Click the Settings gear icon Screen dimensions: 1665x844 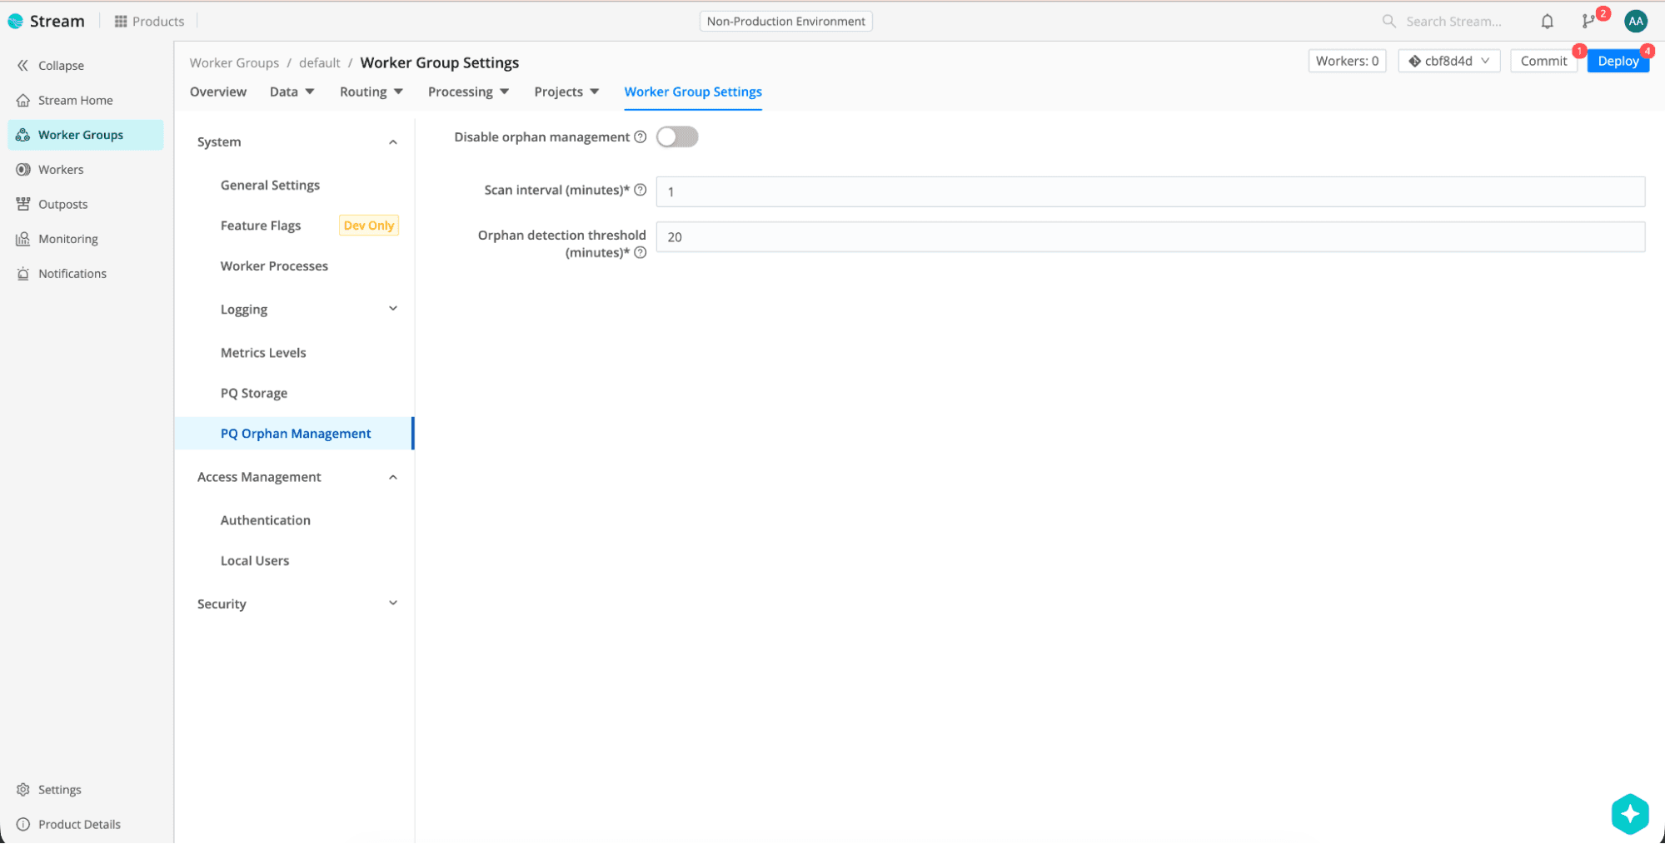23,789
